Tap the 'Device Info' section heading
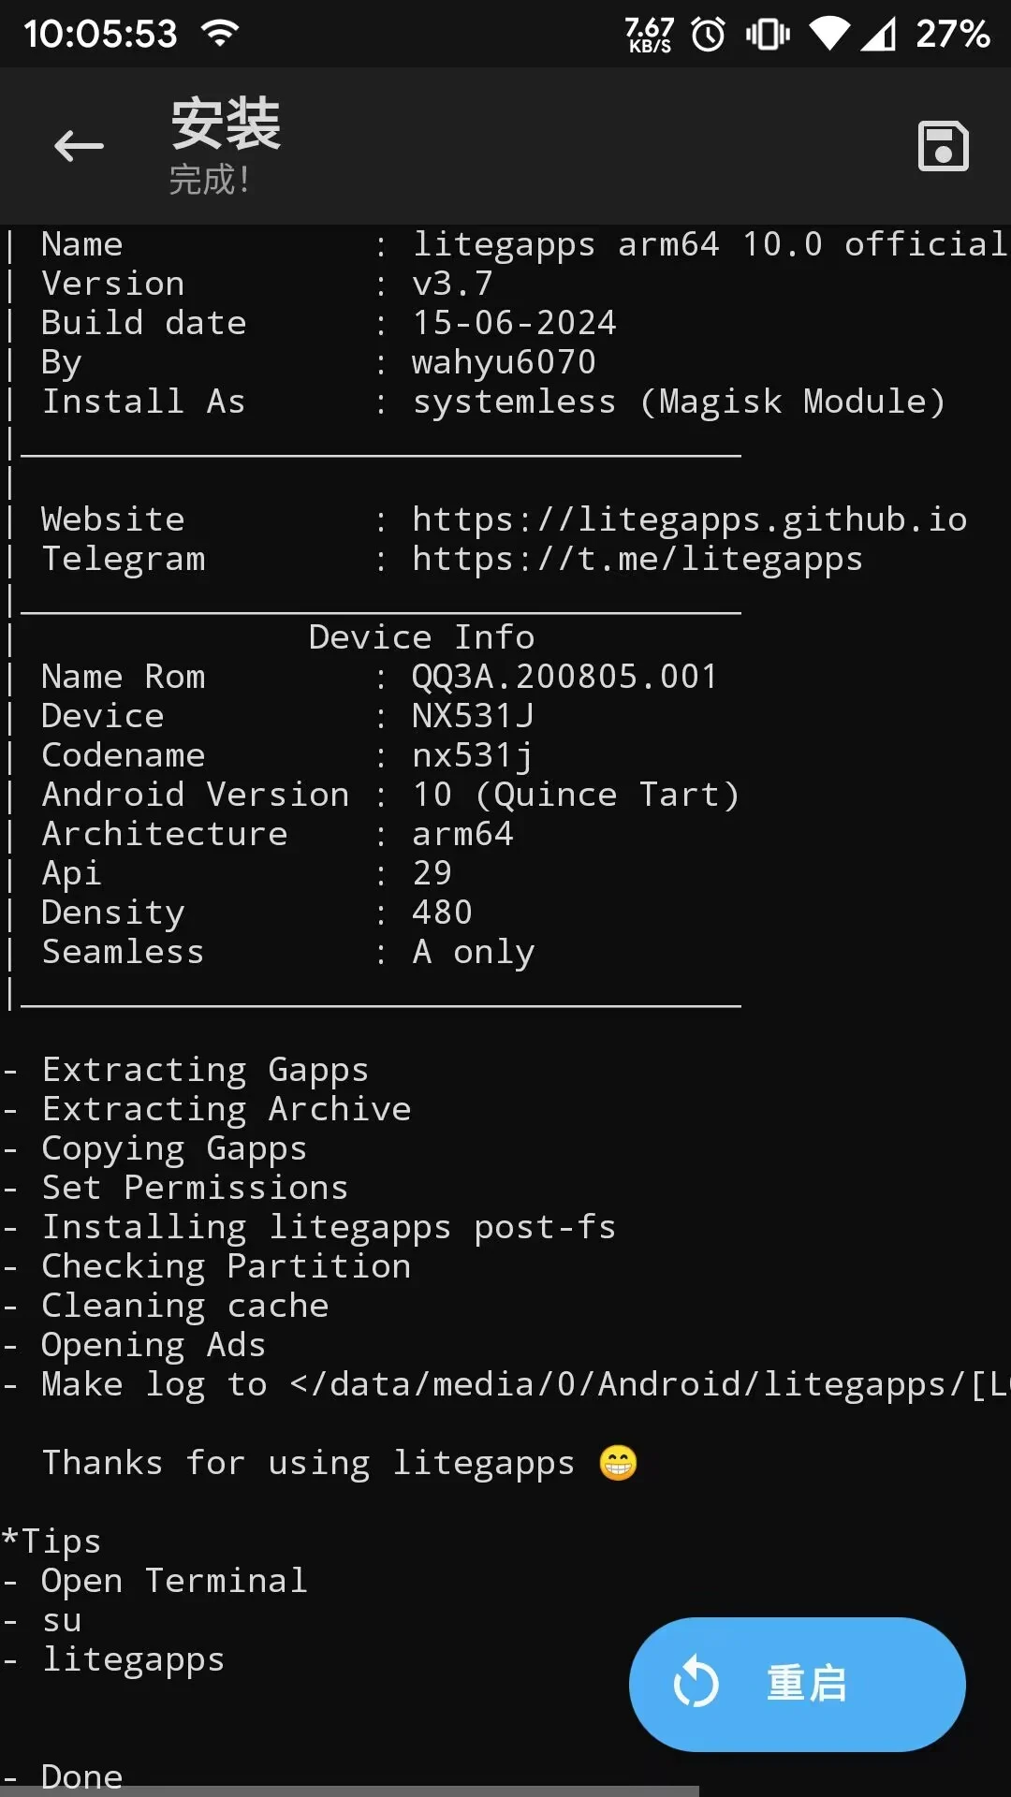Image resolution: width=1011 pixels, height=1797 pixels. [x=421, y=637]
